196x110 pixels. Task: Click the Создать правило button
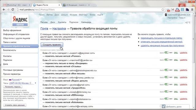point(52,45)
